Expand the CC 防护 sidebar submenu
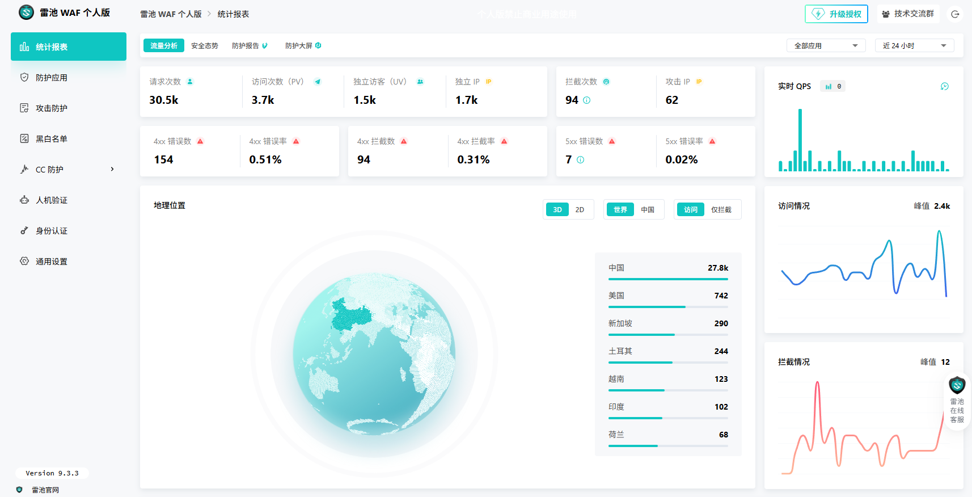Screen dimensions: 972x497 [x=112, y=169]
